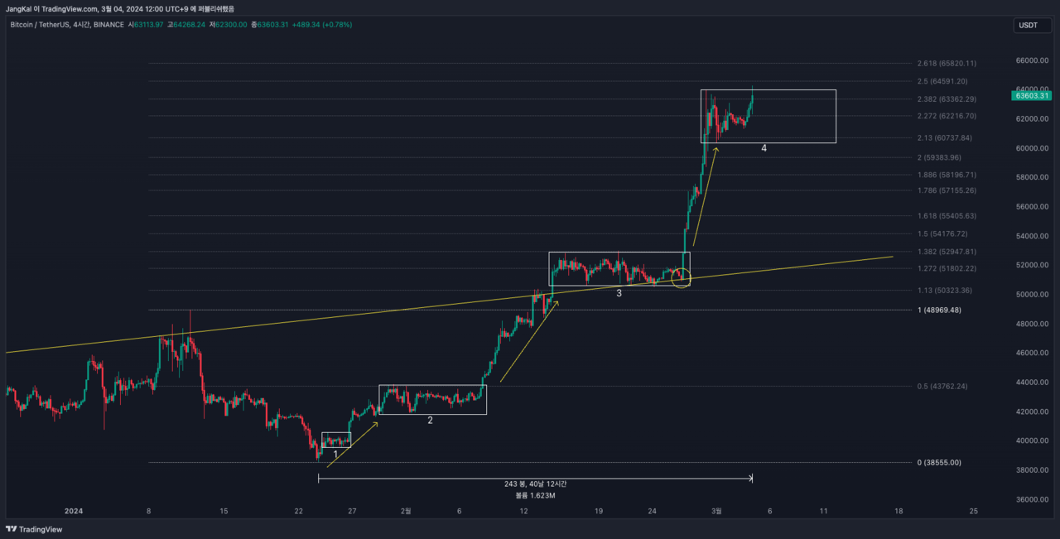Viewport: 1060px width, 539px height.
Task: Select the small rectangle labeled 1
Action: point(336,440)
